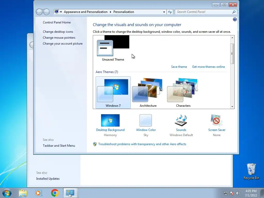
Task: Open the Sounds keyboard icon
Action: (x=181, y=120)
